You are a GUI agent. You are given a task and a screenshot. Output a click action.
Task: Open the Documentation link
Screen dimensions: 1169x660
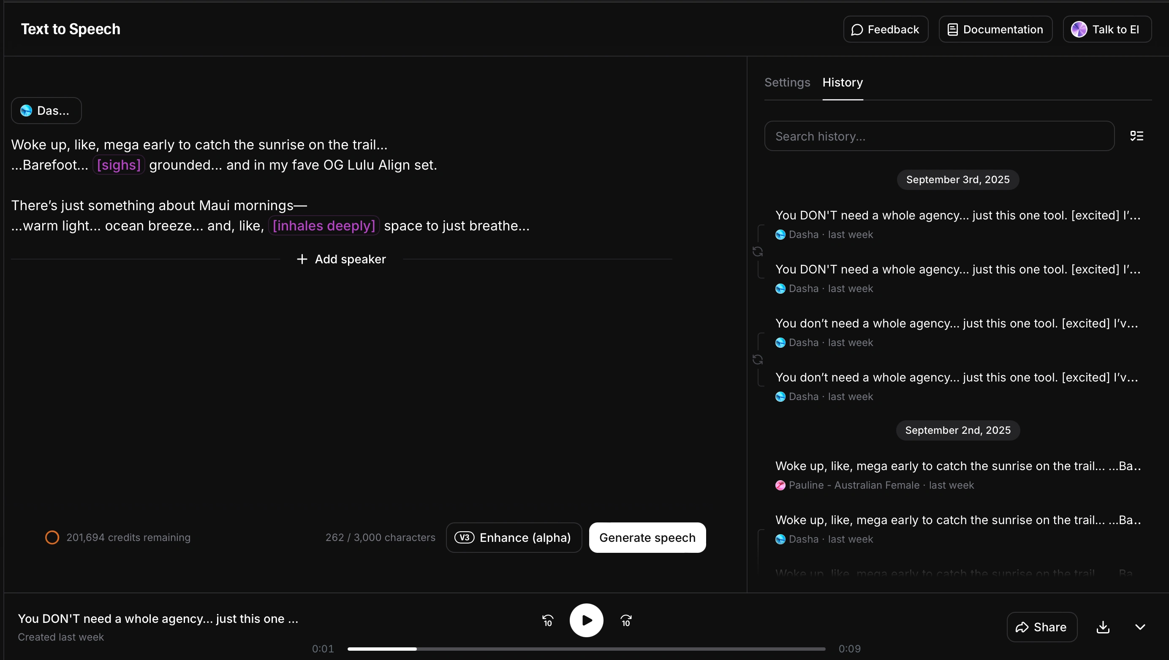tap(995, 30)
